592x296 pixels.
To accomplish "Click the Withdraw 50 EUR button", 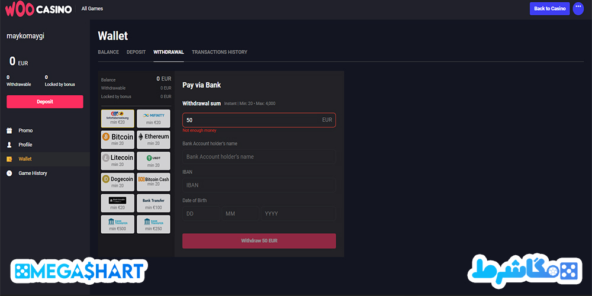I will click(259, 241).
